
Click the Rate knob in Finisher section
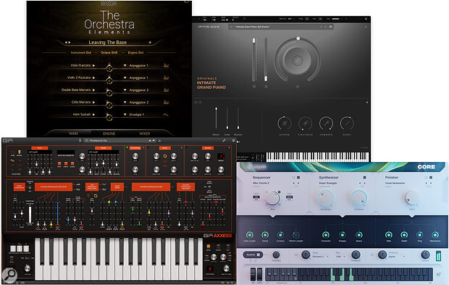point(389,235)
